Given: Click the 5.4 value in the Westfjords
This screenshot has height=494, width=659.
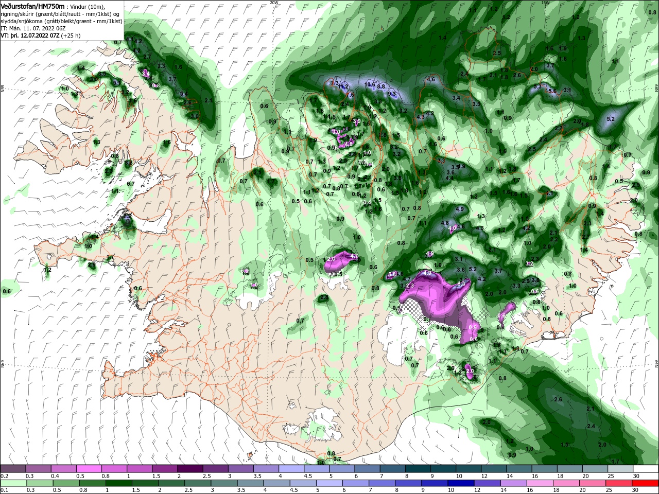Looking at the screenshot, I should coord(184,94).
